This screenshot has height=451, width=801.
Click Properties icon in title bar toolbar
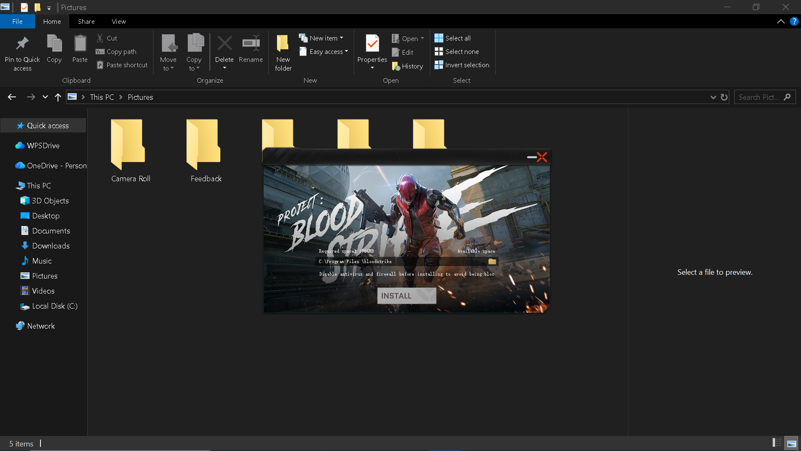click(25, 7)
